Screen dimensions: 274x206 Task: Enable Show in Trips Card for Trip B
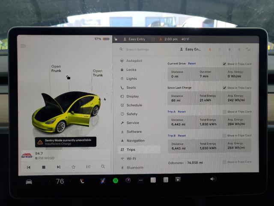(x=224, y=136)
